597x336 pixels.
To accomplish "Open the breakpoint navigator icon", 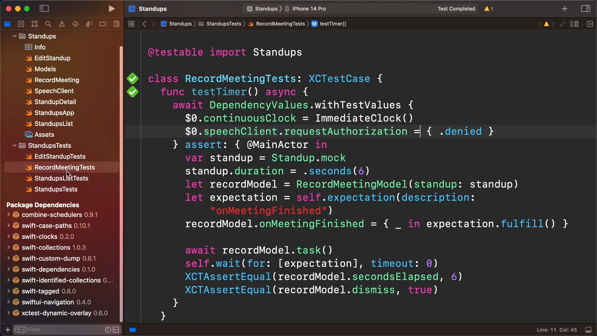I will [x=103, y=24].
